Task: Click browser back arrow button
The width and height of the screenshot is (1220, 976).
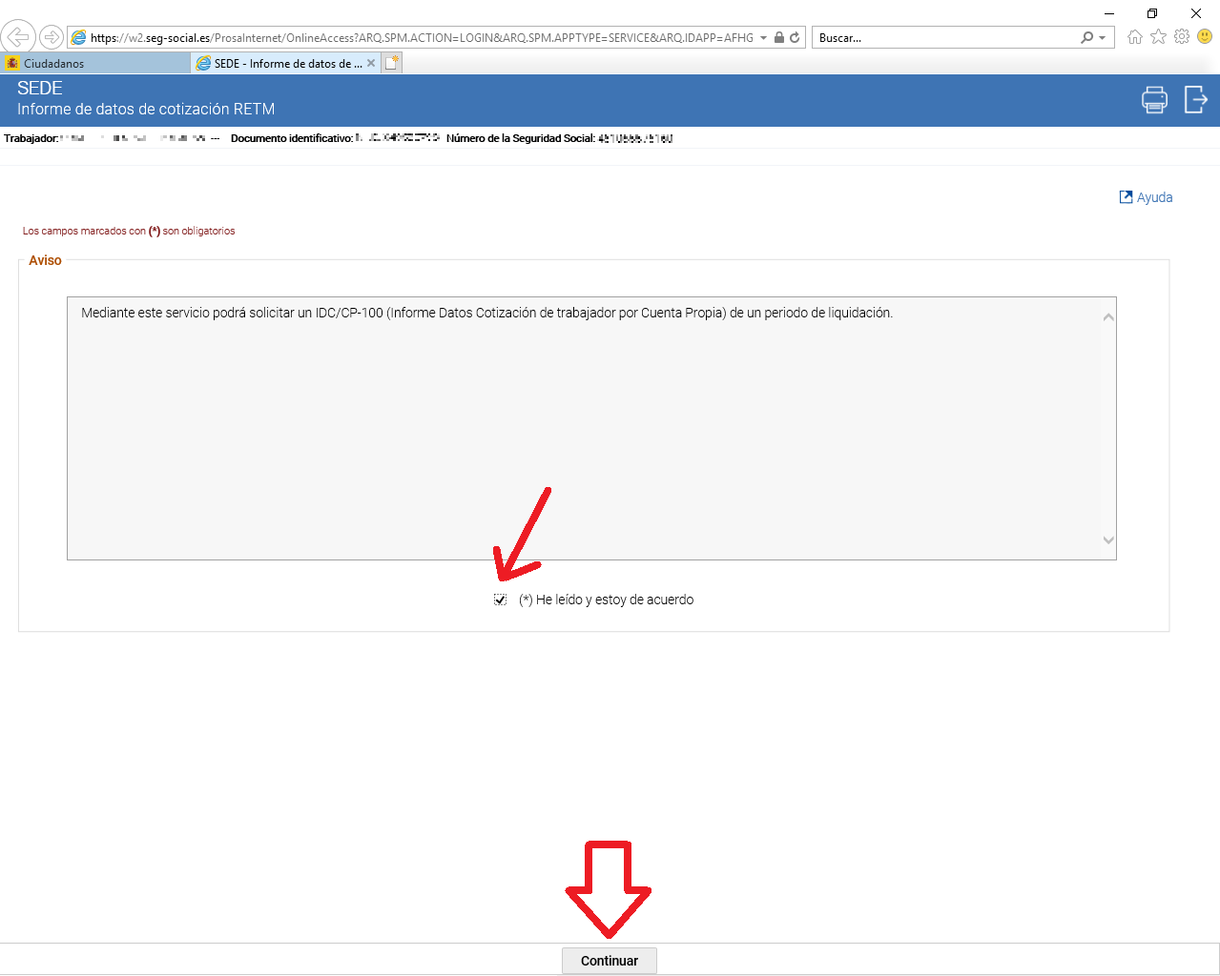Action: point(18,37)
